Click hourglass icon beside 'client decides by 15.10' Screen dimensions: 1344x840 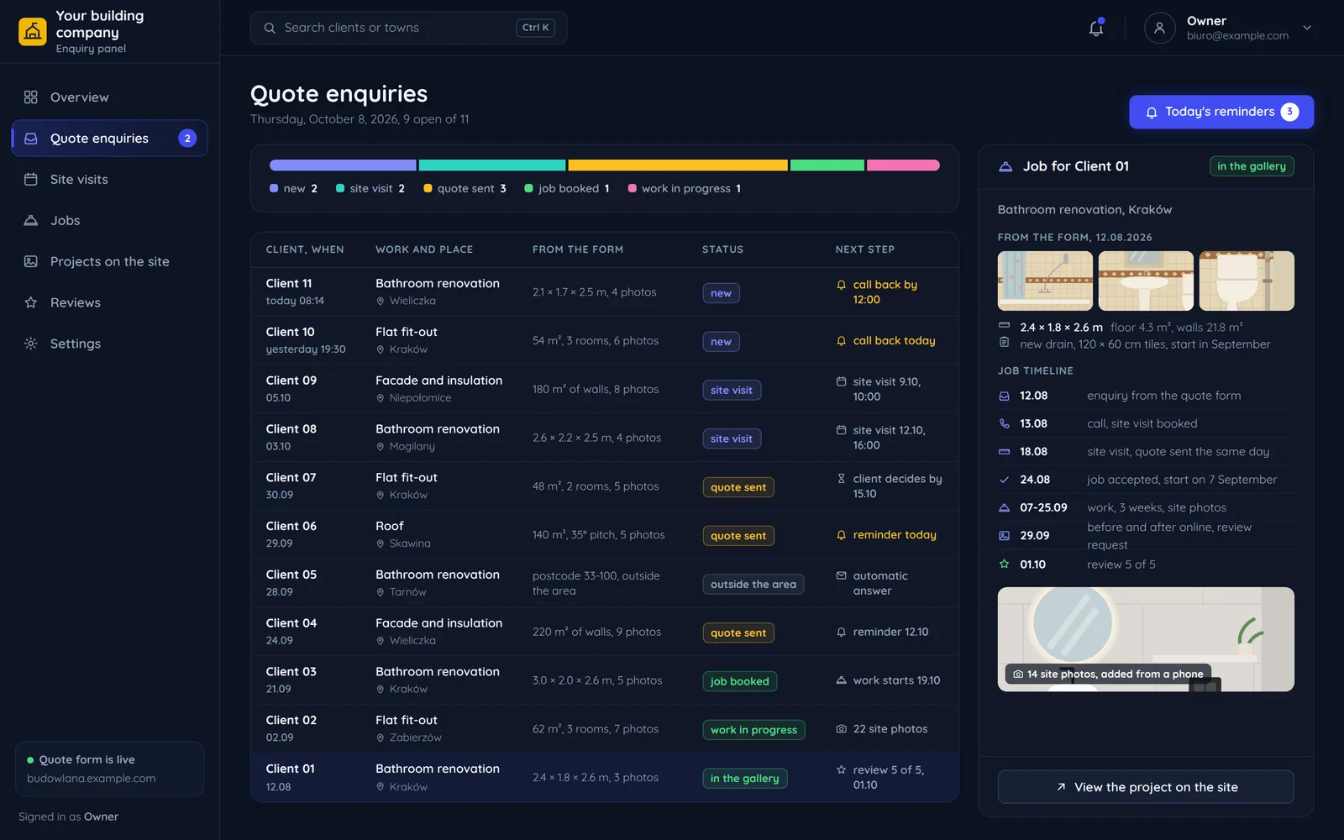[x=841, y=479]
